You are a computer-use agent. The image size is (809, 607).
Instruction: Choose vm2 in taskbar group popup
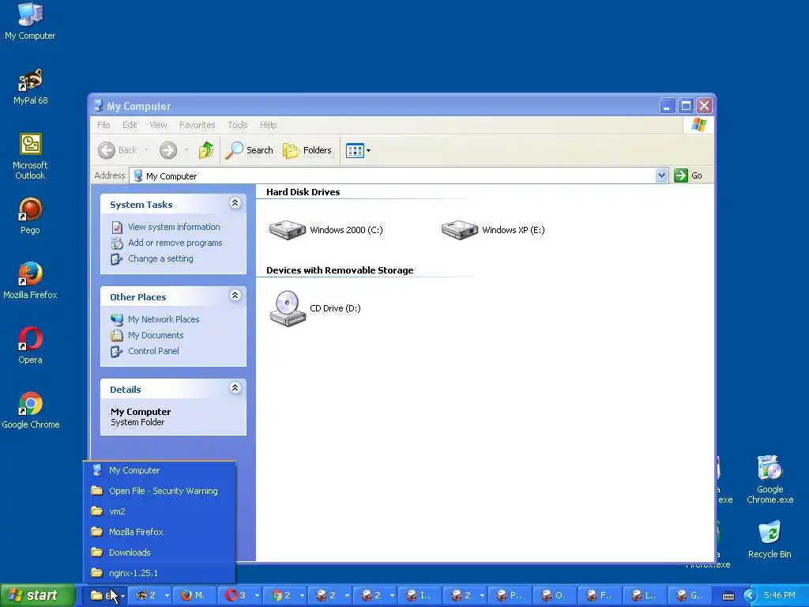(x=160, y=511)
